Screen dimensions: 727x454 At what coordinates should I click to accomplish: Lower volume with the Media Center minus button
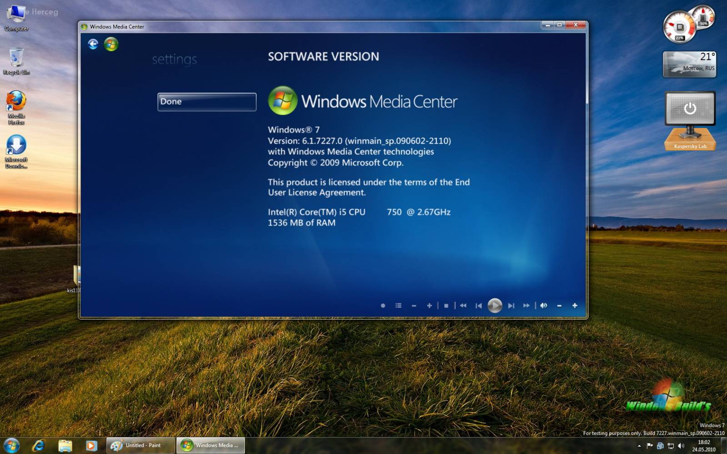559,306
